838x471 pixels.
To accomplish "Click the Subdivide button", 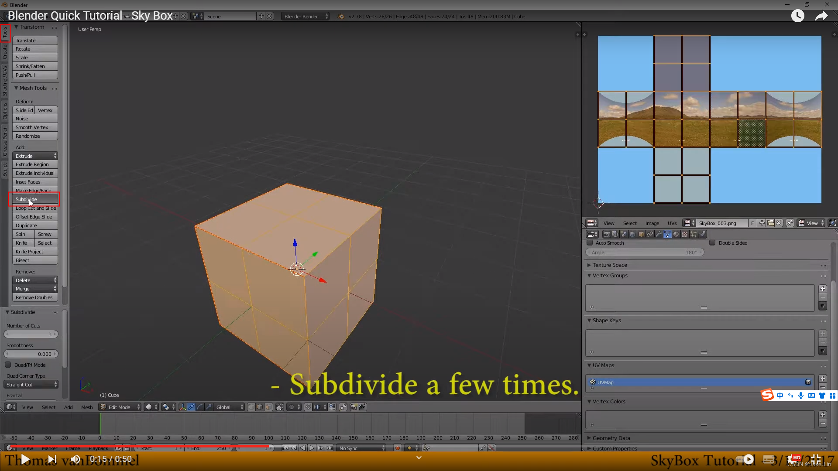I will 35,199.
